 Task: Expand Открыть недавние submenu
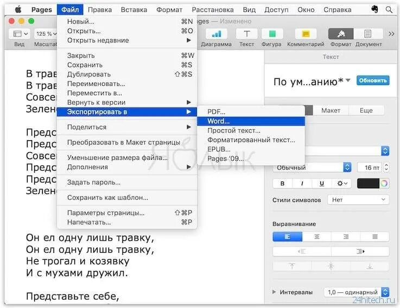coord(127,40)
